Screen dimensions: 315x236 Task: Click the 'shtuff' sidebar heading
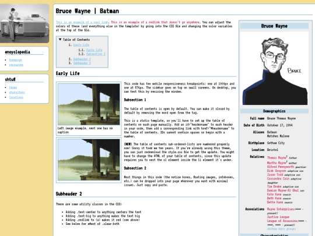[x=10, y=79]
